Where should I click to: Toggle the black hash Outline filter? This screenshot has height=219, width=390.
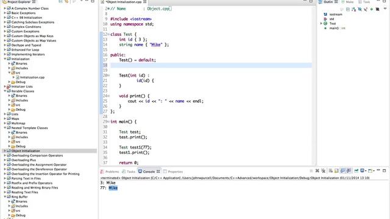pos(378,10)
